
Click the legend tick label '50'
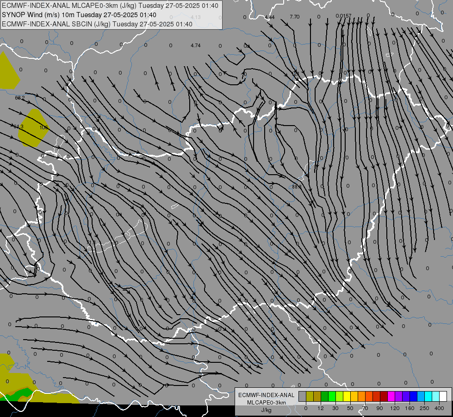350,408
